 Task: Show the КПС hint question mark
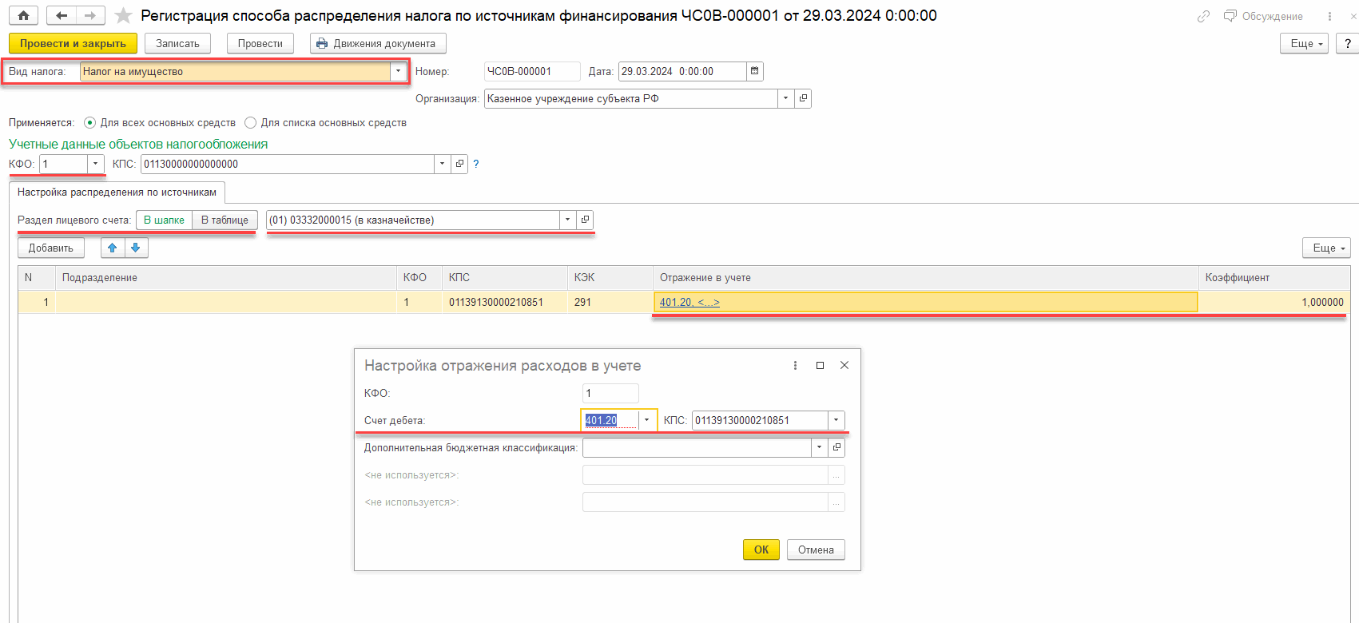pos(476,164)
